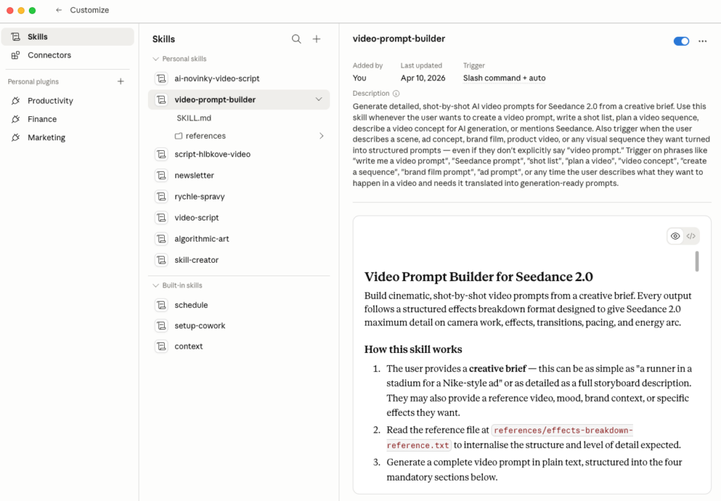This screenshot has height=501, width=721.
Task: Open the skill-creator skill
Action: pos(196,260)
